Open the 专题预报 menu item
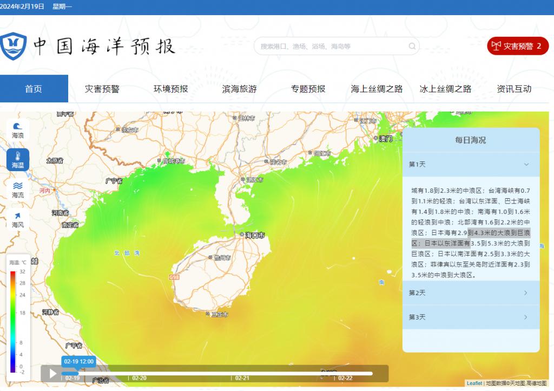Image resolution: width=554 pixels, height=391 pixels. 308,89
